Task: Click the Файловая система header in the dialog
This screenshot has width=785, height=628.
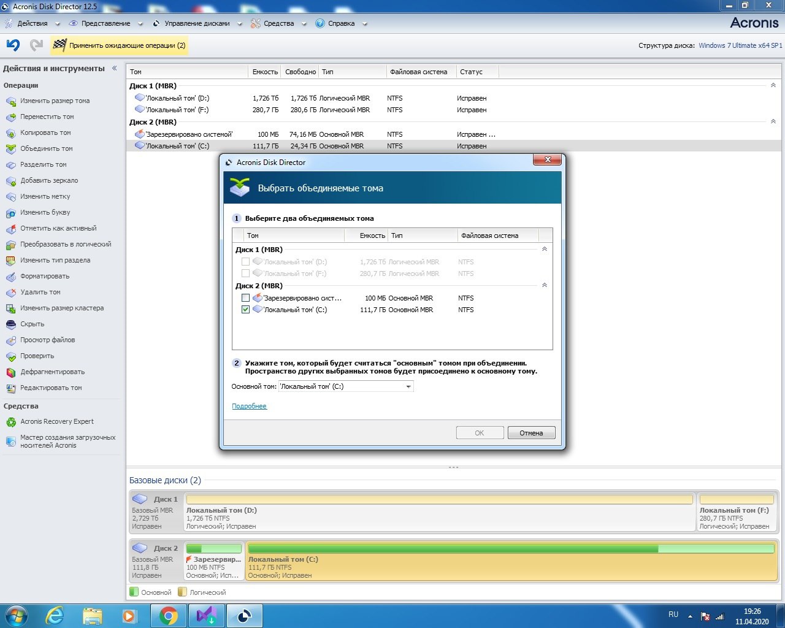Action: click(498, 235)
